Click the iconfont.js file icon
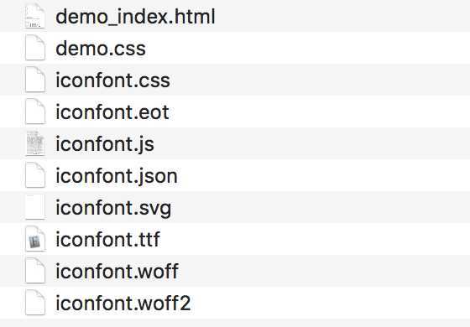This screenshot has width=470, height=327. click(35, 143)
